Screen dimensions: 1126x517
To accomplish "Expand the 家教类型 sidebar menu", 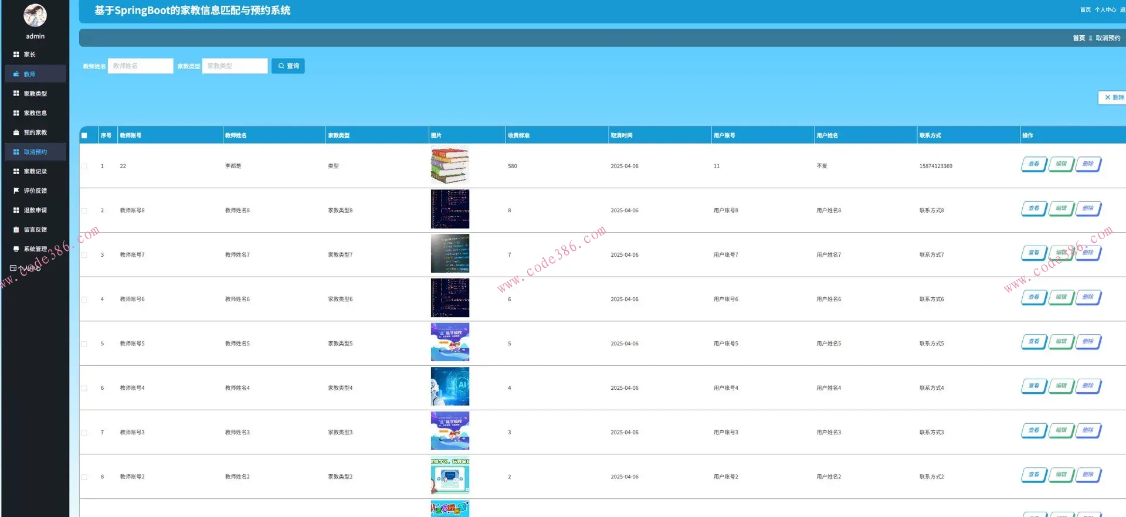I will (35, 94).
